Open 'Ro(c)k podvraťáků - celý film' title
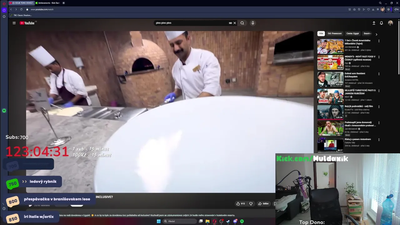 pyautogui.click(x=359, y=106)
